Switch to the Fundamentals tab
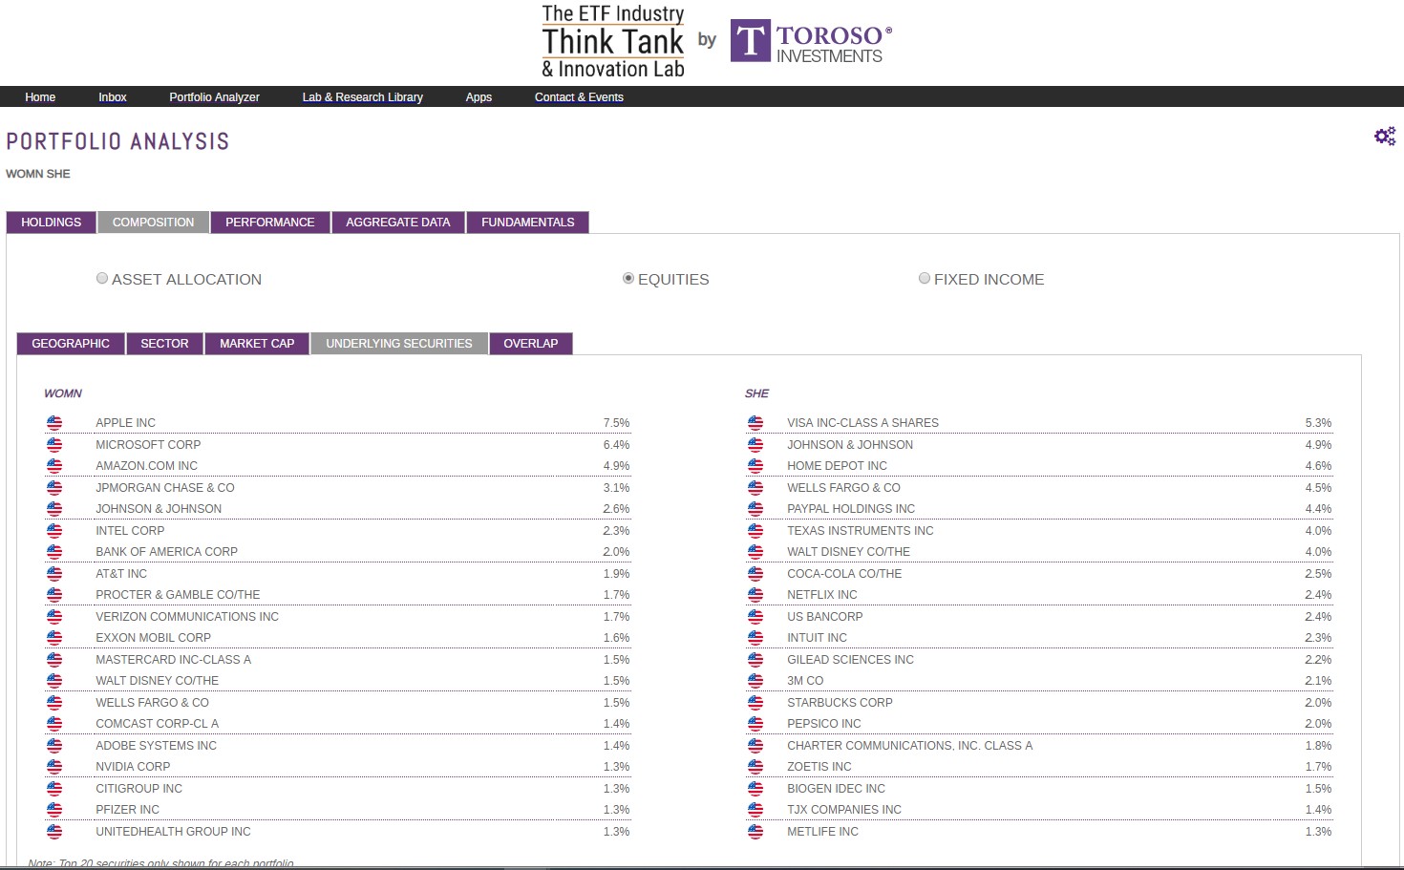Screen dimensions: 1404x870 tap(528, 223)
